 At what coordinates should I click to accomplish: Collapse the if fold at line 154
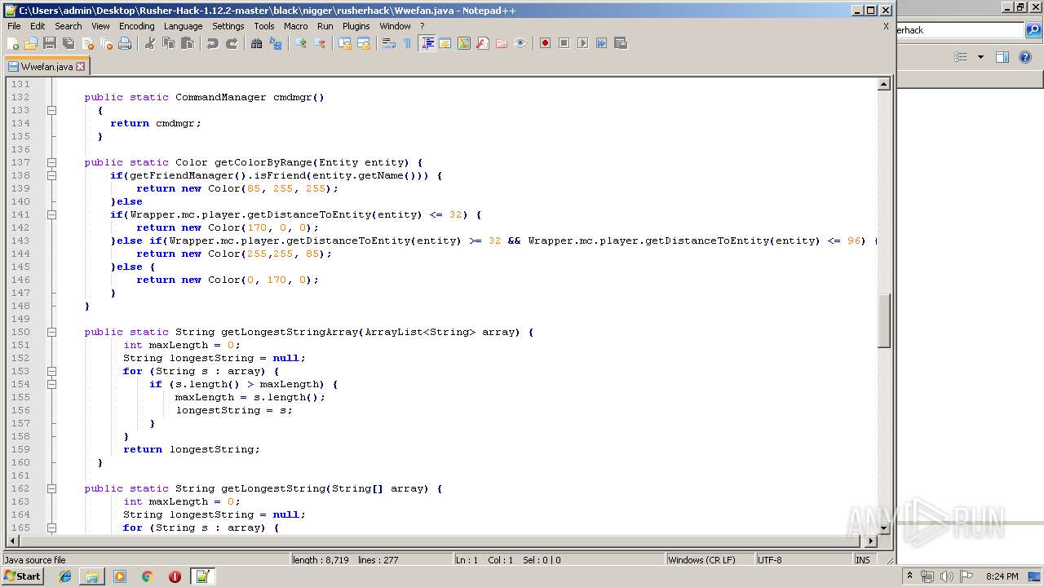51,384
